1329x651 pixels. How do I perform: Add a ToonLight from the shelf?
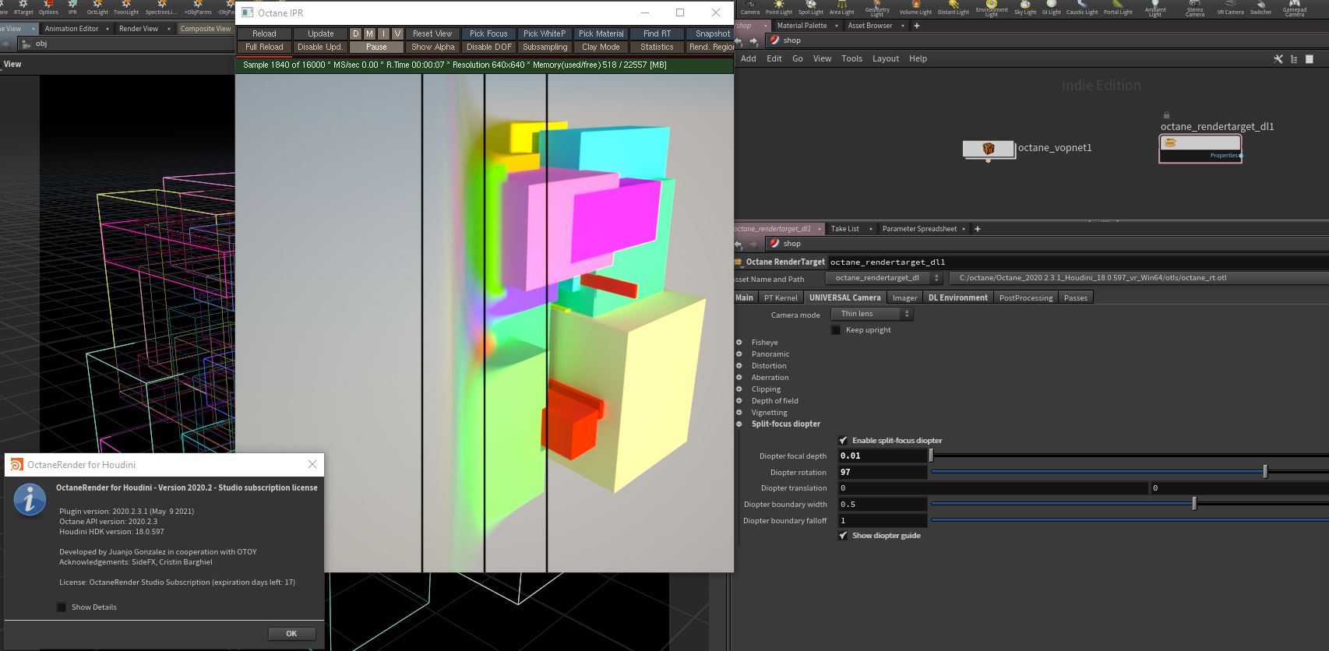tap(125, 8)
